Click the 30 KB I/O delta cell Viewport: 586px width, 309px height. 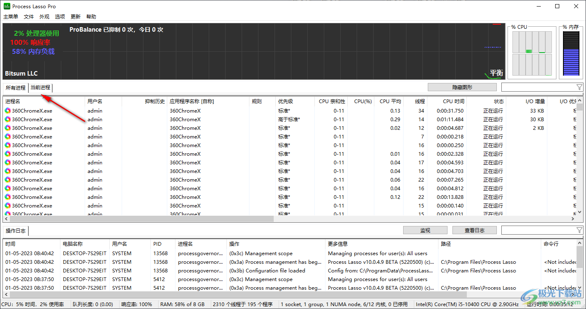click(537, 119)
